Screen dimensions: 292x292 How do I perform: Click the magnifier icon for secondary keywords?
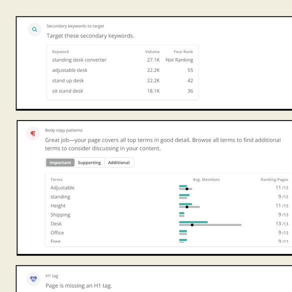point(34,29)
